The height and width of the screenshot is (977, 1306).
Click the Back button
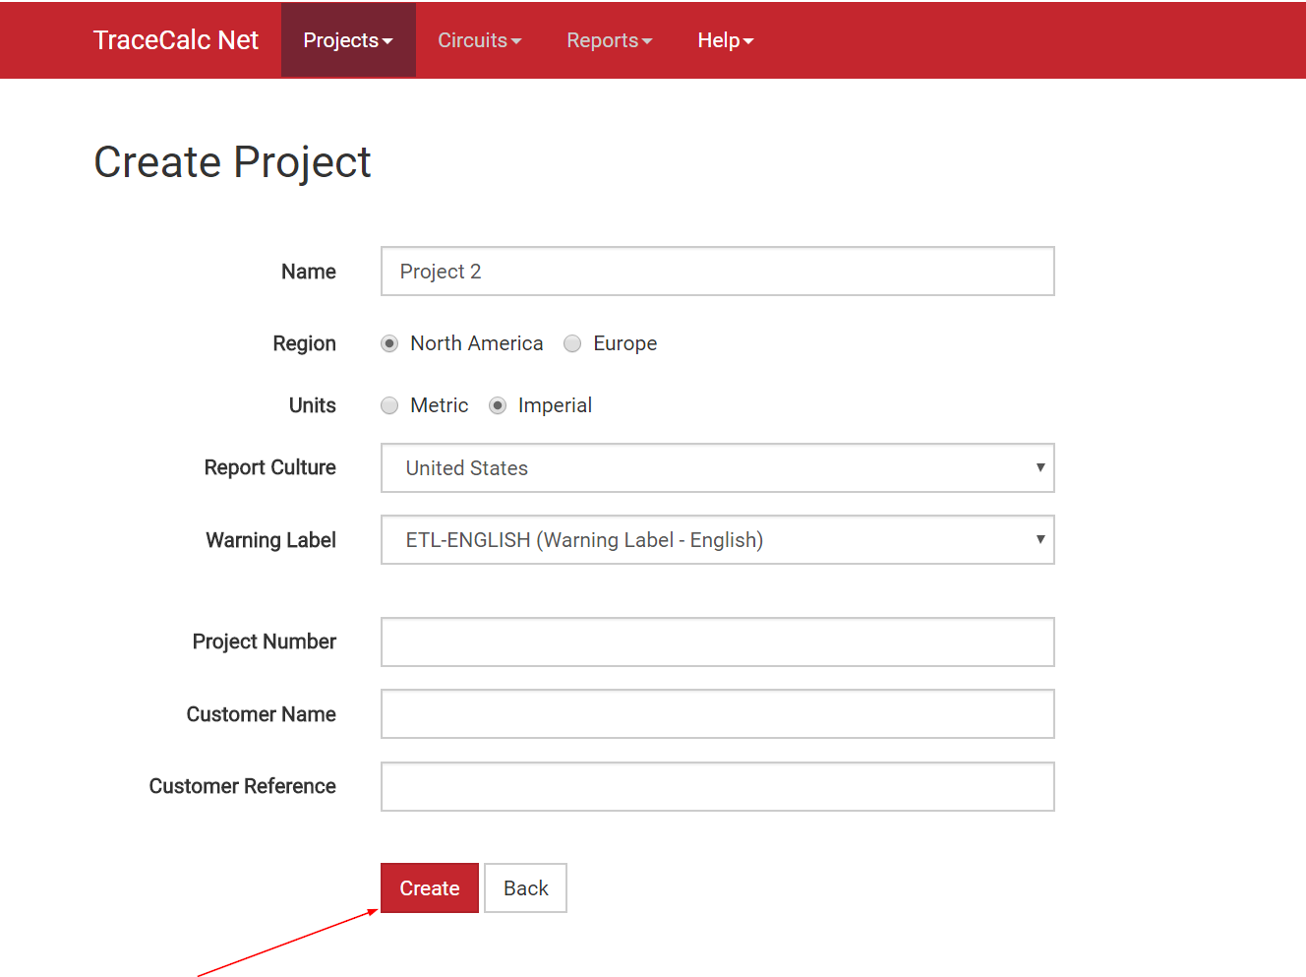click(x=525, y=888)
